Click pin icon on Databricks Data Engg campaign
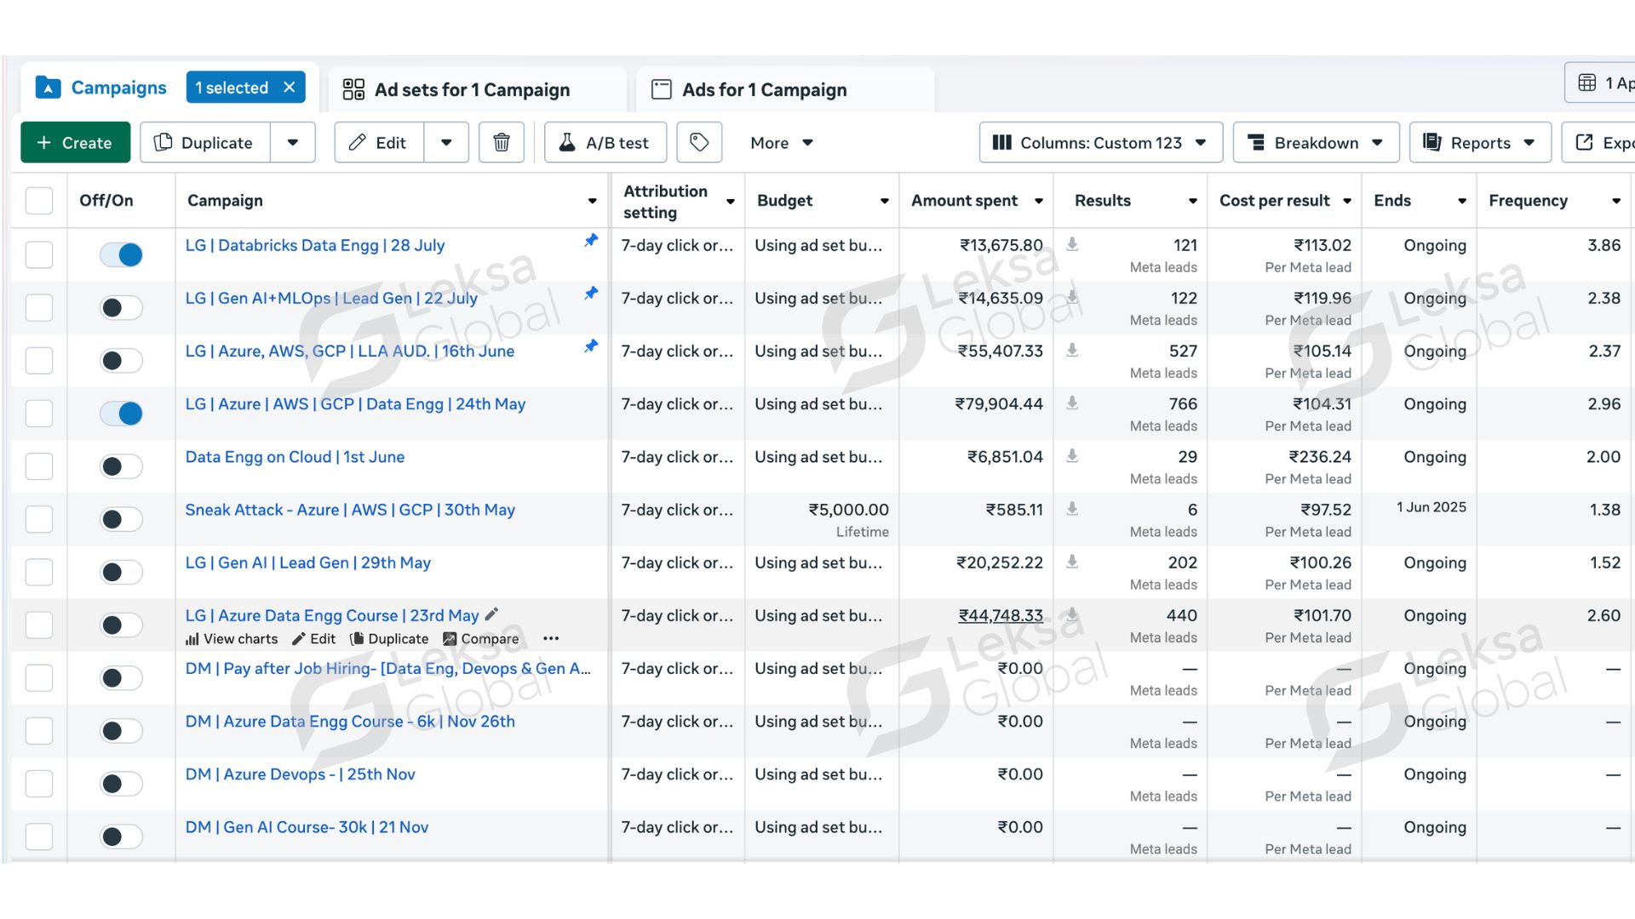Image resolution: width=1635 pixels, height=919 pixels. click(x=591, y=241)
